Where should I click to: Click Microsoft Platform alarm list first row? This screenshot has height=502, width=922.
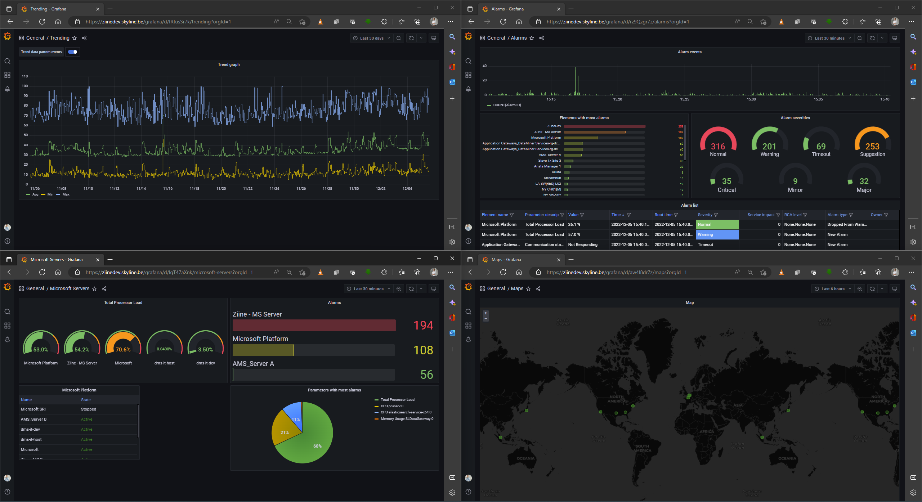click(689, 224)
